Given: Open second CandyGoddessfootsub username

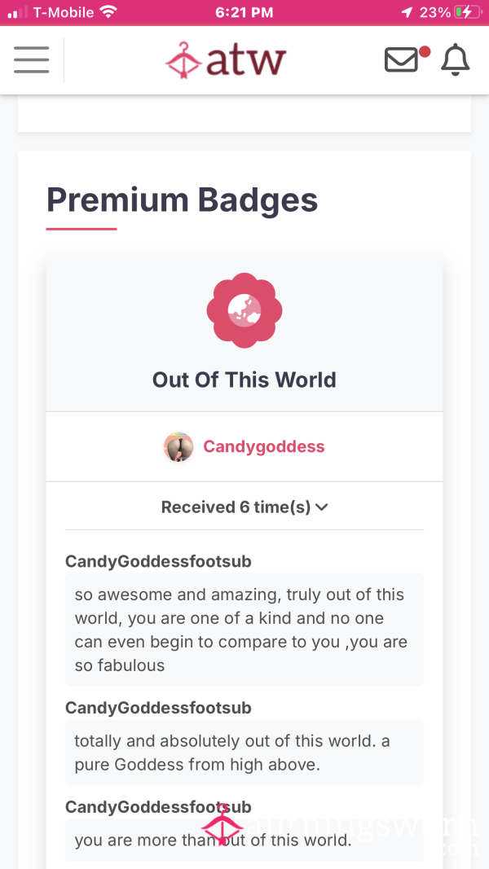Looking at the screenshot, I should click(158, 708).
